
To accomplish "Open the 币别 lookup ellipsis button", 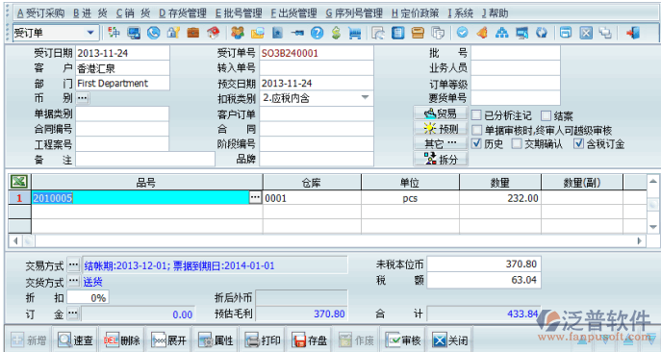I will click(x=82, y=98).
